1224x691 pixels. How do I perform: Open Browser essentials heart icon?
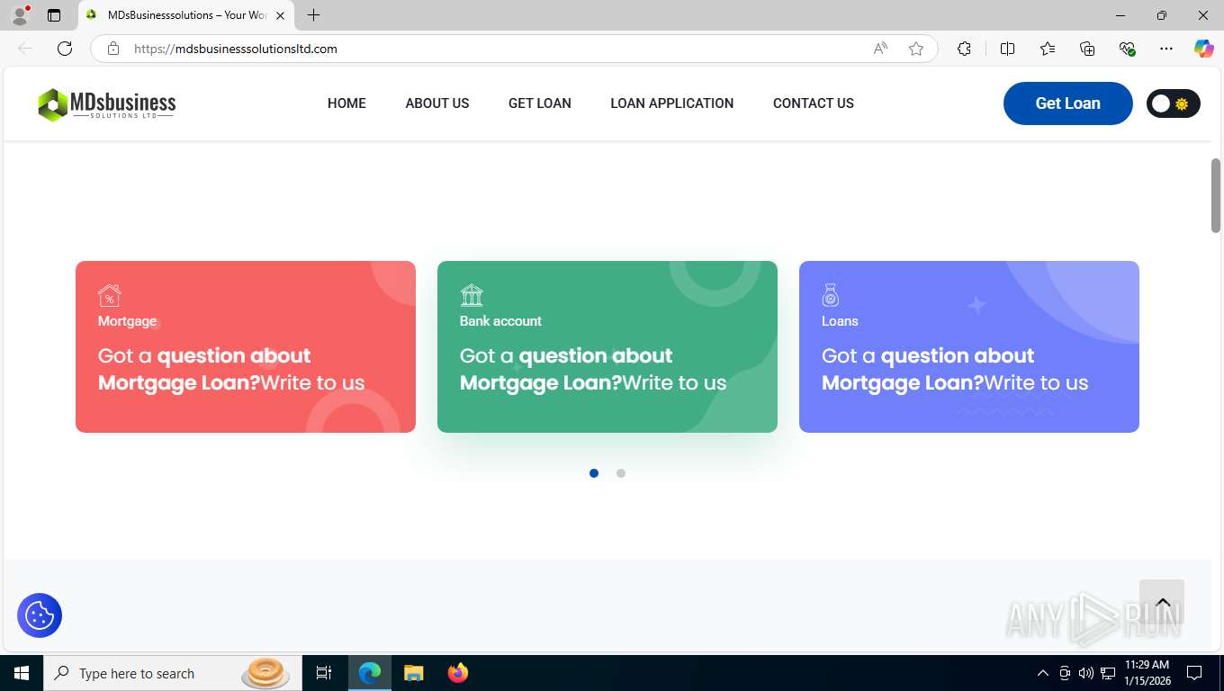point(1127,49)
